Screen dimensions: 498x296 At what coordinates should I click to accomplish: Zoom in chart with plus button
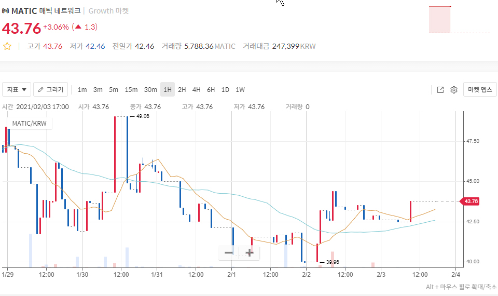point(250,253)
